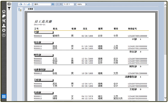The width and height of the screenshot is (168, 103).
Task: Go to previous page arrow
Action: 57,4
